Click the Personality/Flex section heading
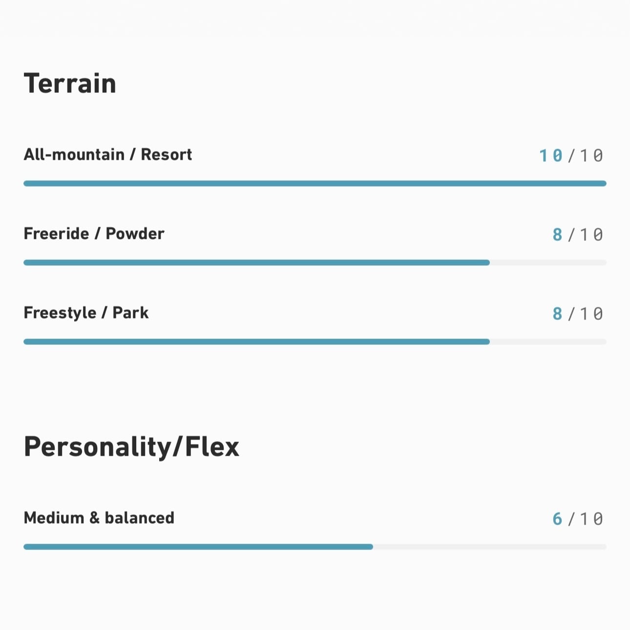The height and width of the screenshot is (630, 630). [131, 447]
